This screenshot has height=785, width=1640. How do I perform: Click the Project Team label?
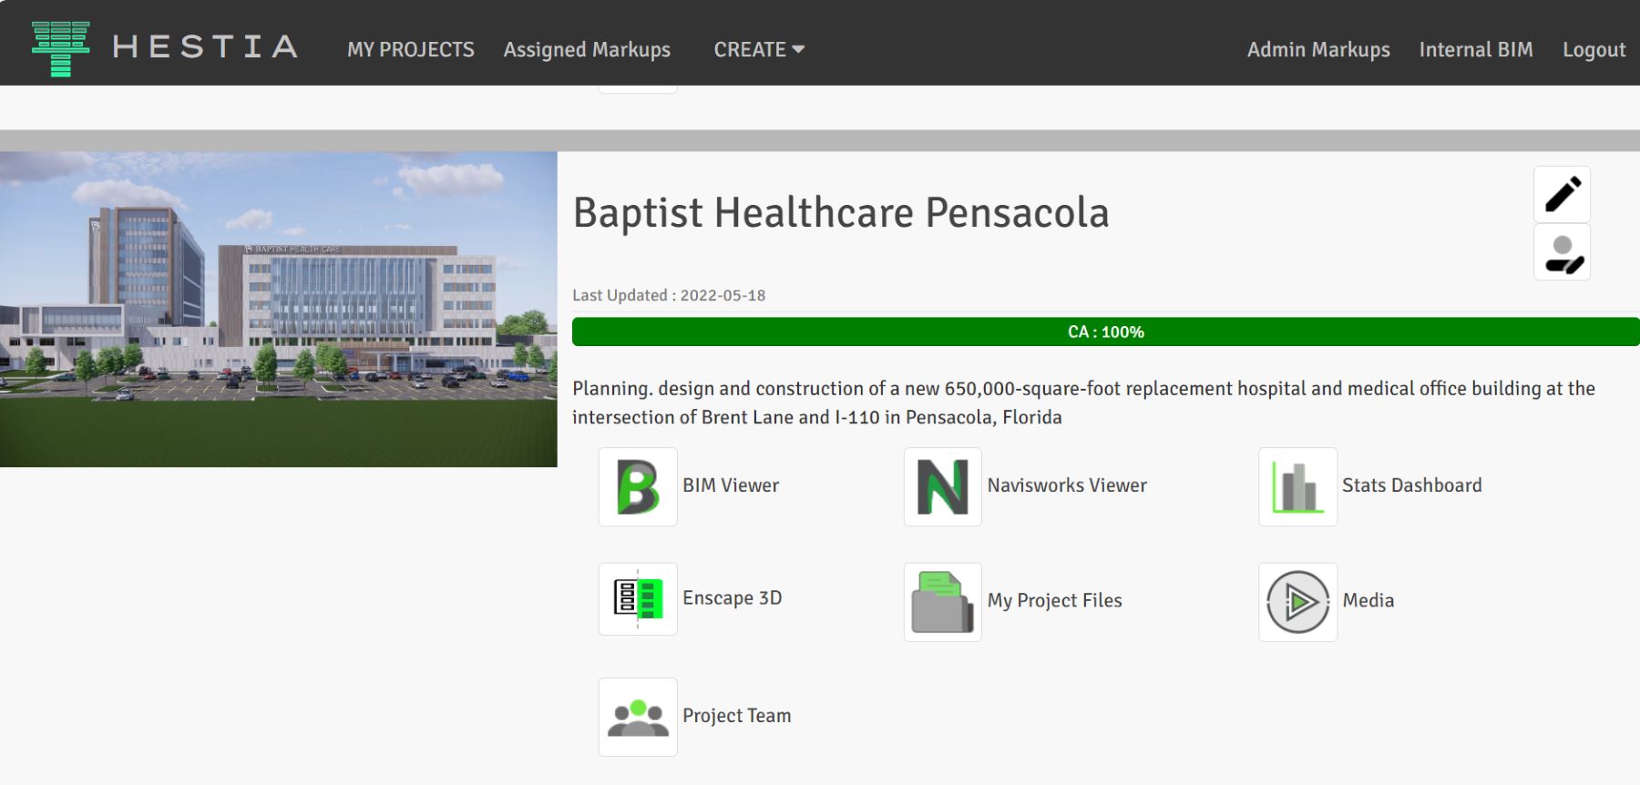(x=737, y=716)
